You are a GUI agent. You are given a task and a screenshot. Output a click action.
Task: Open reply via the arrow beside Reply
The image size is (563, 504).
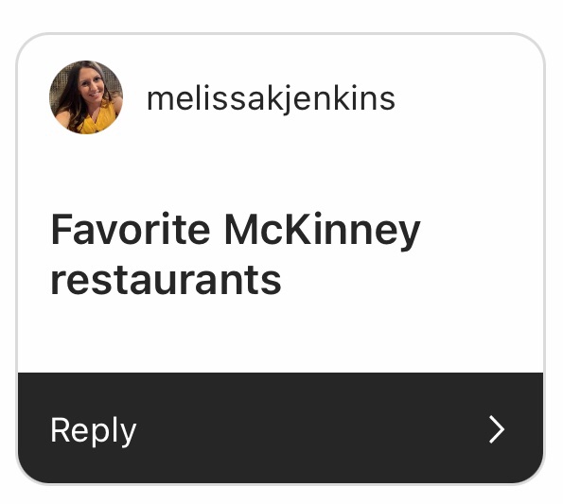[497, 429]
